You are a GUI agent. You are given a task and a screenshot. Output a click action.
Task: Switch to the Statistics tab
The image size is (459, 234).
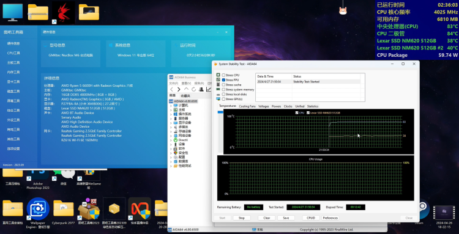pyautogui.click(x=313, y=106)
